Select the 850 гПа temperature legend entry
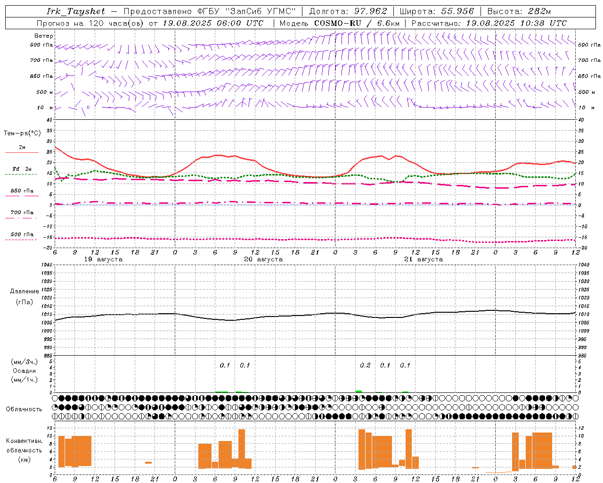This screenshot has width=603, height=483. 22,191
